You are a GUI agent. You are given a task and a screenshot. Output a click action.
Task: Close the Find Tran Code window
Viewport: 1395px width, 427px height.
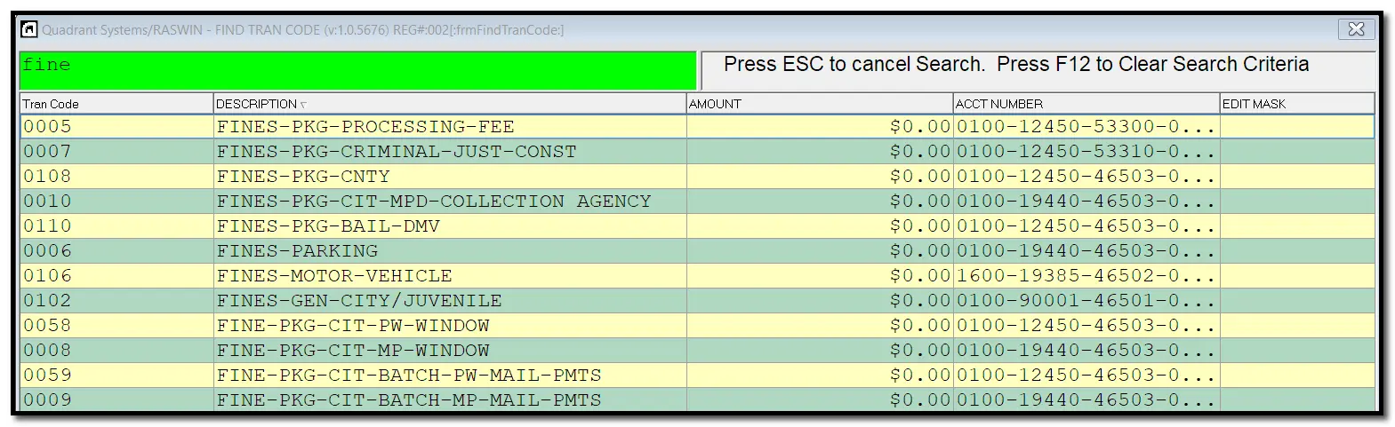point(1356,29)
